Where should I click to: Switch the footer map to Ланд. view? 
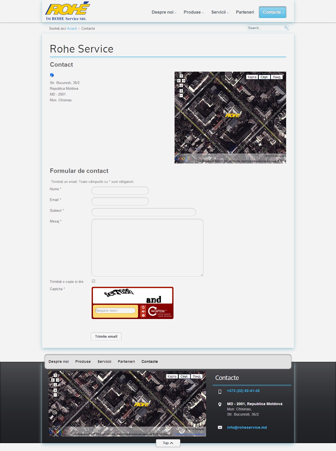[197, 376]
